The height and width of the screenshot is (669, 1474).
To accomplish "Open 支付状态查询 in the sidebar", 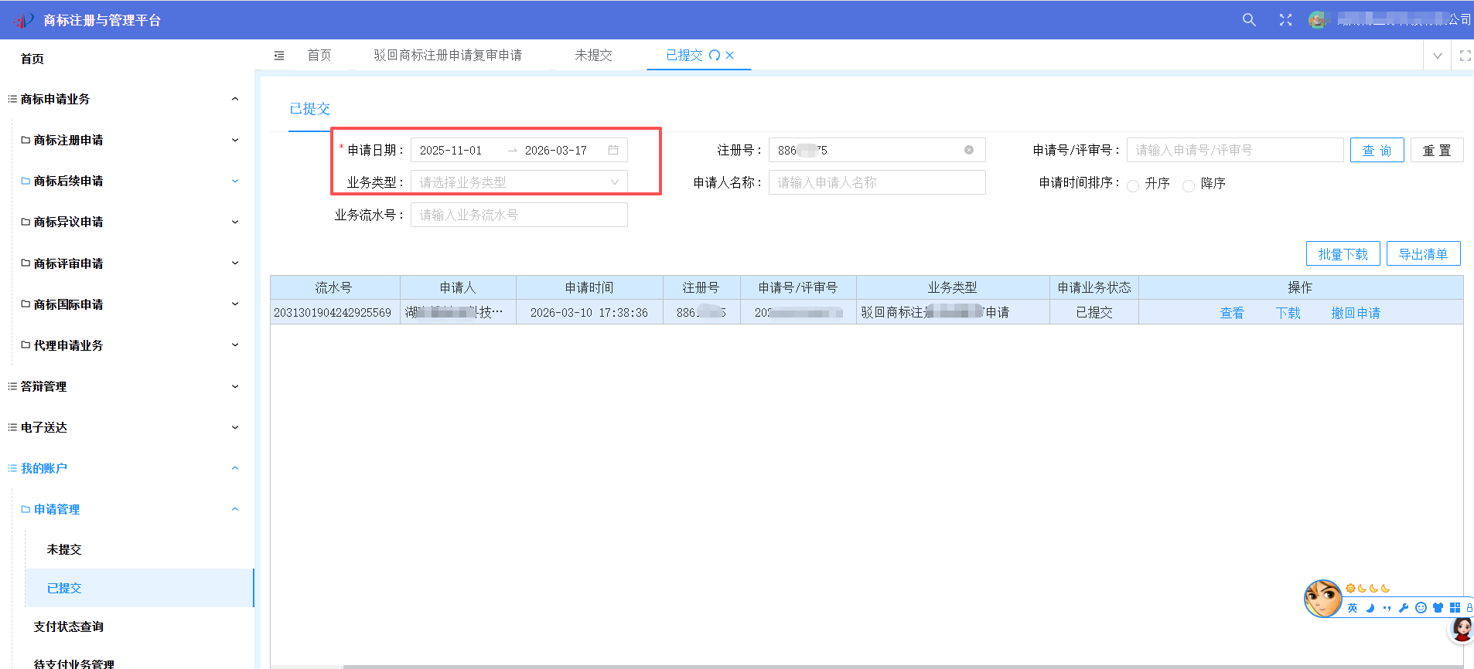I will (69, 627).
